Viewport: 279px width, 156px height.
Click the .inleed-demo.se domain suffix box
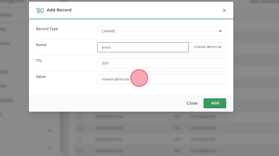point(207,47)
